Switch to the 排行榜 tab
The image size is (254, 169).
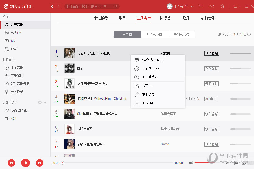[165, 18]
